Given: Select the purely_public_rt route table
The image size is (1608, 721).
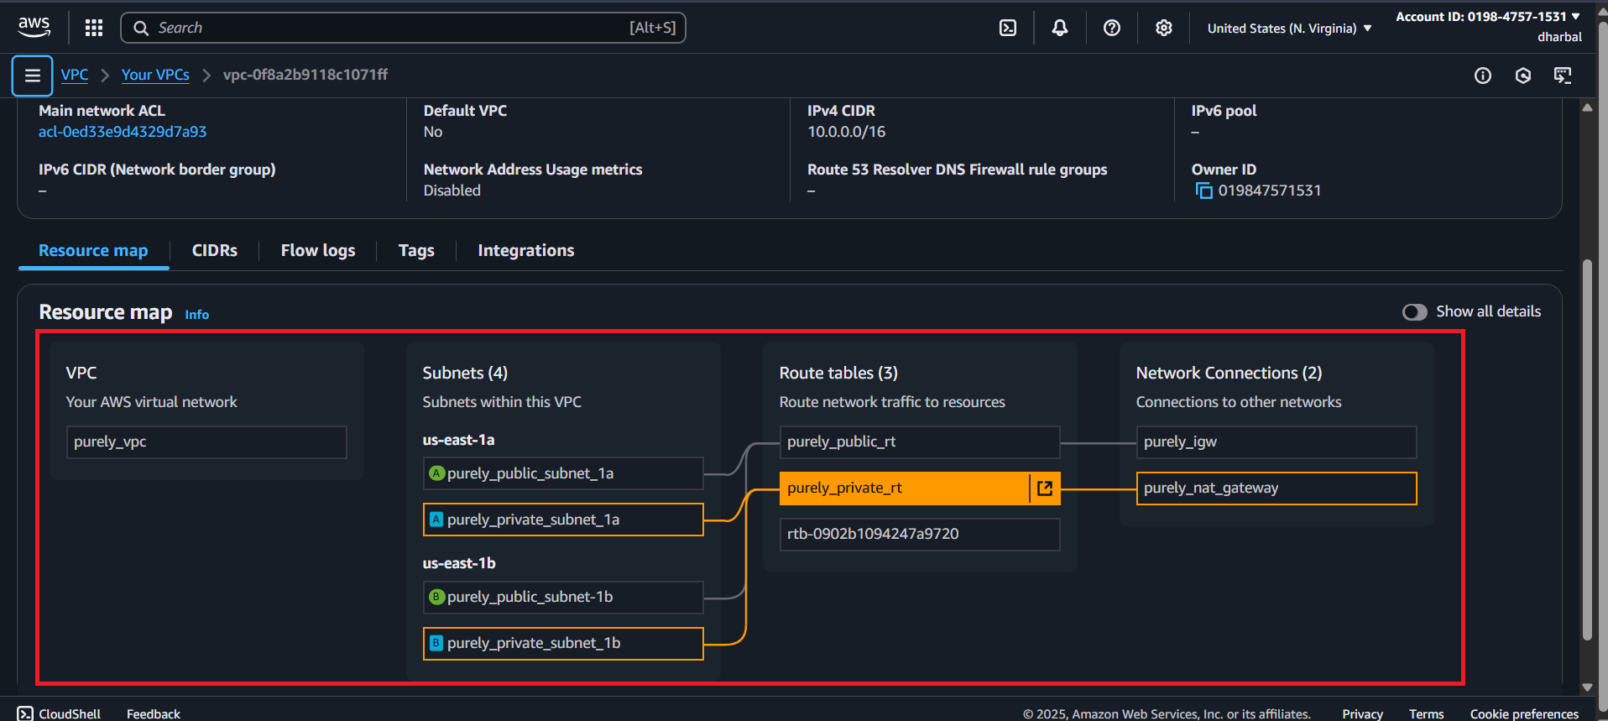Looking at the screenshot, I should click(x=920, y=442).
